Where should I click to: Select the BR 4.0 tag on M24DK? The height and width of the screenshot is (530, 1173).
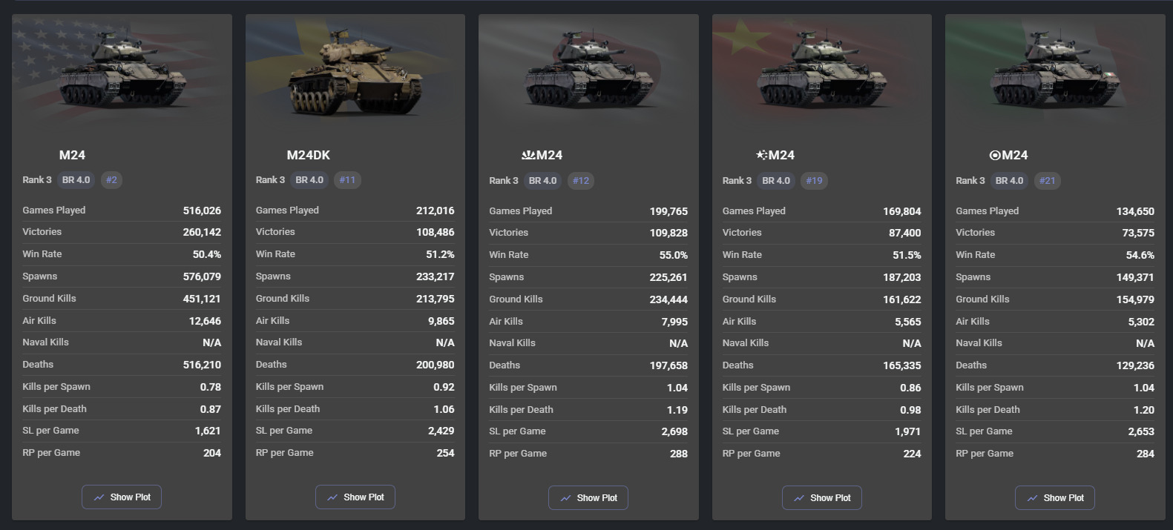tap(309, 180)
